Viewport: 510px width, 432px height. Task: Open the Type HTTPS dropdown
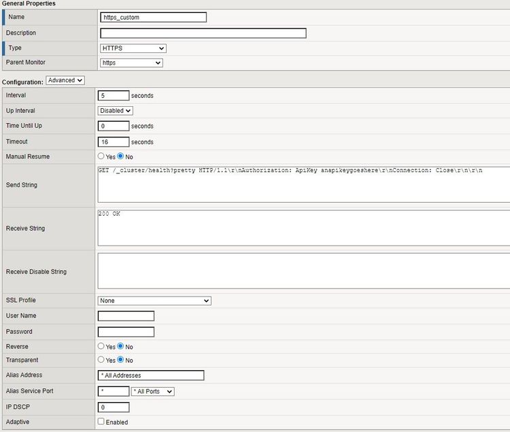pyautogui.click(x=133, y=48)
